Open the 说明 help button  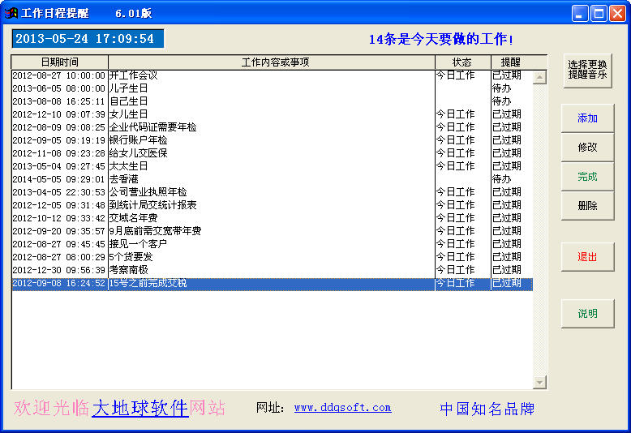coord(587,314)
